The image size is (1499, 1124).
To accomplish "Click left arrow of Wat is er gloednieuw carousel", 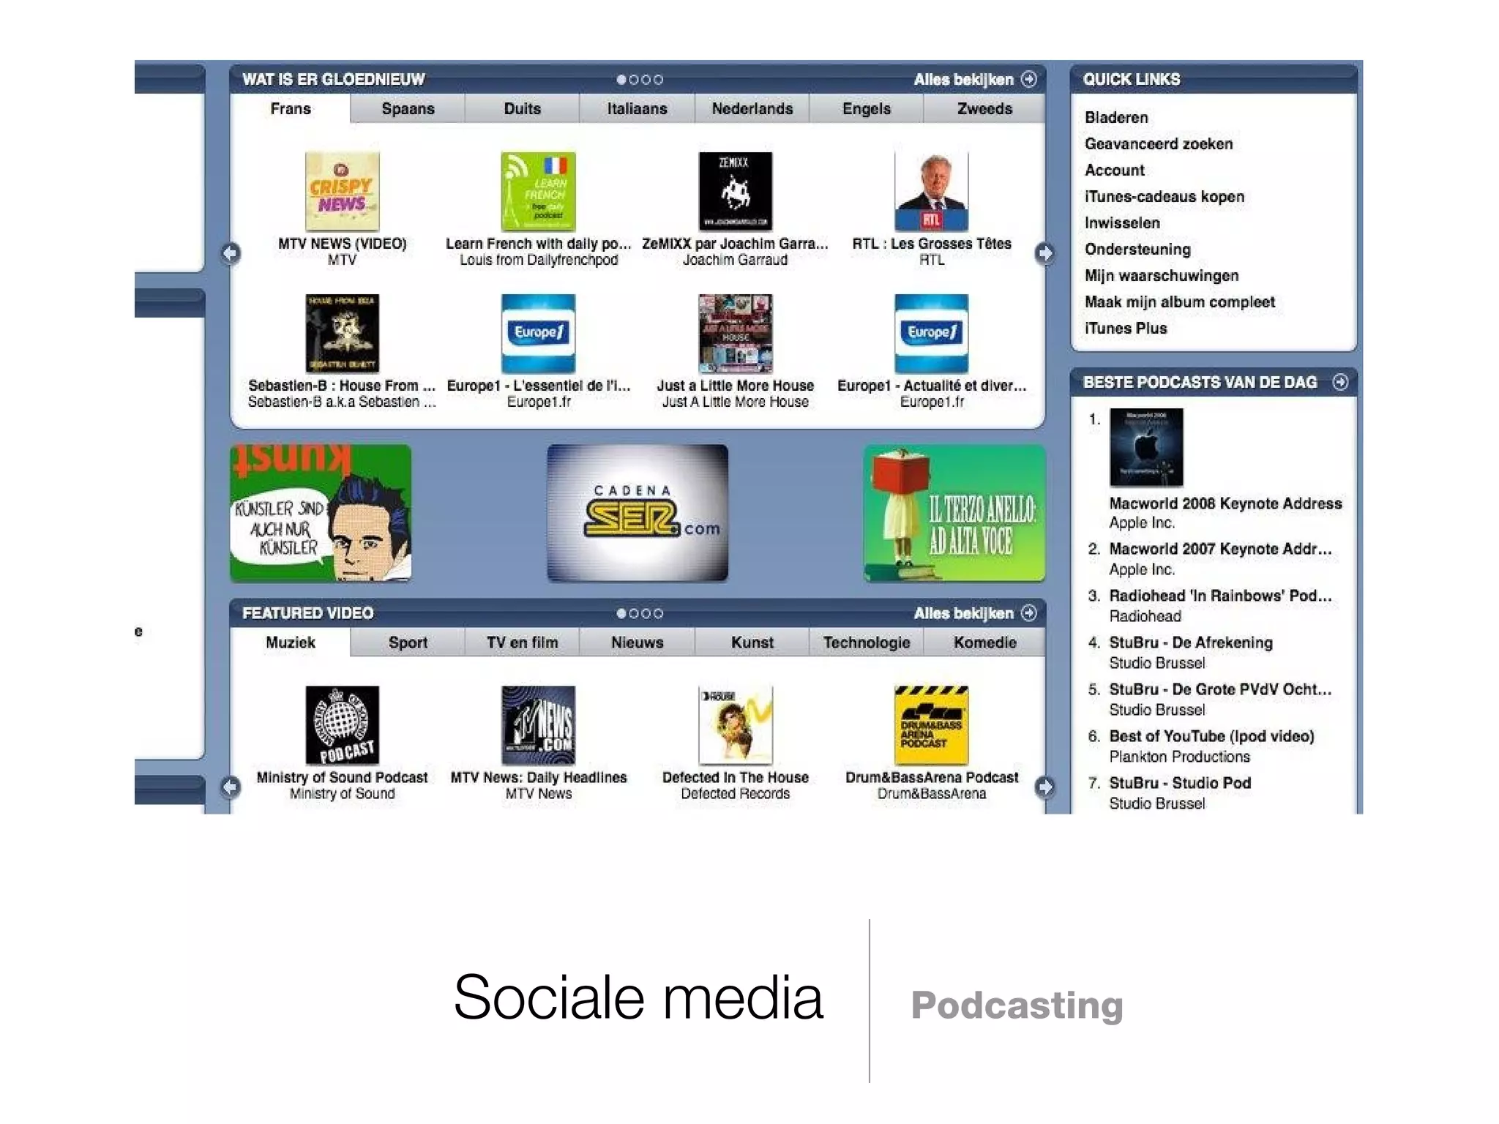I will pos(231,253).
